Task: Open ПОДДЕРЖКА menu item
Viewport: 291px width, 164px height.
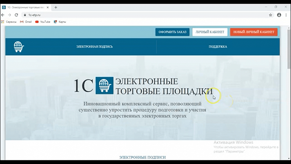Action: coord(218,46)
